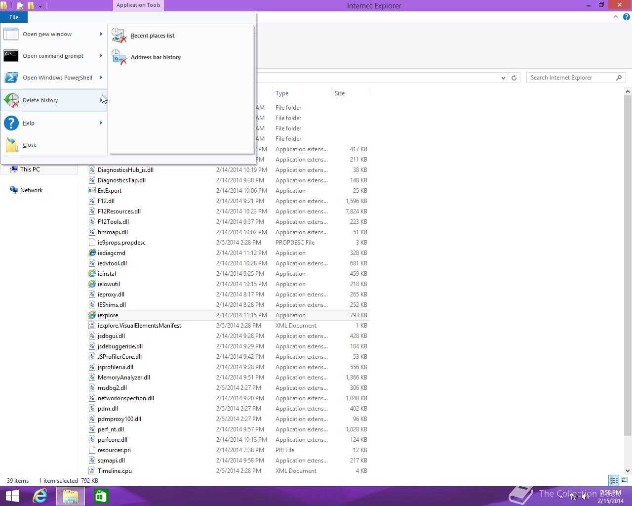Open the File tab
Viewport: 632px width, 506px height.
click(14, 17)
